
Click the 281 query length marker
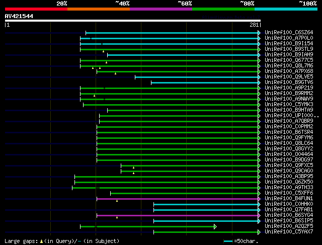coord(254,25)
